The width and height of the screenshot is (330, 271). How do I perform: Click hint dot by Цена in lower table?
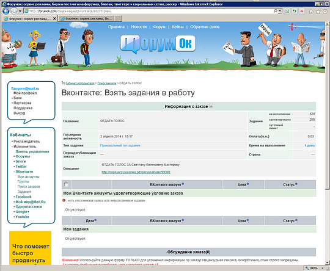pos(248,220)
